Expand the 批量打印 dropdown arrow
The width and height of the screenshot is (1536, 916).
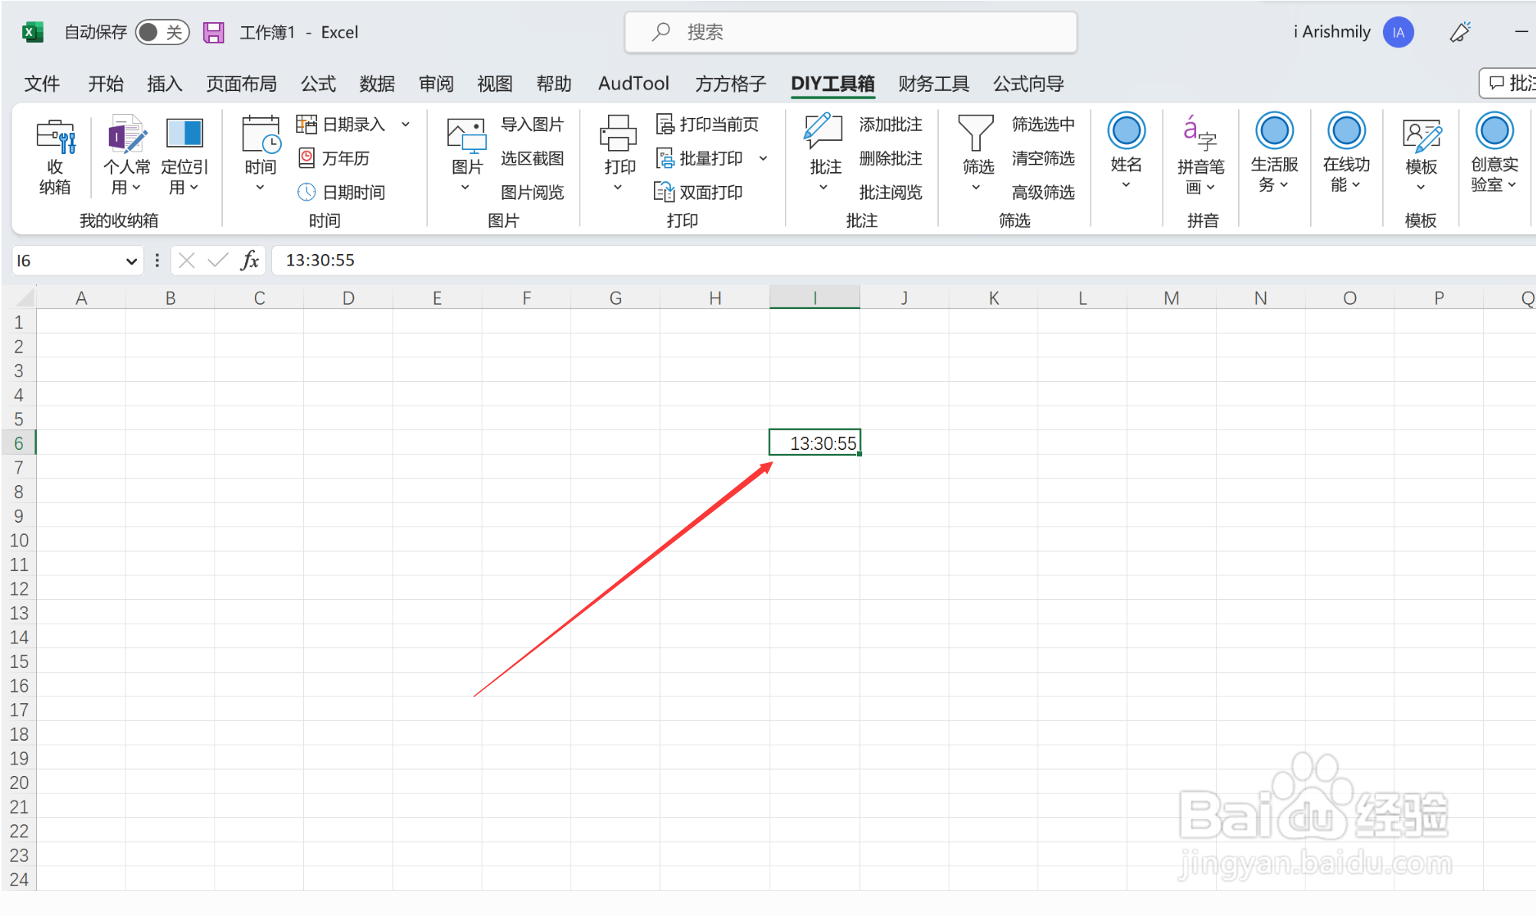tap(763, 158)
